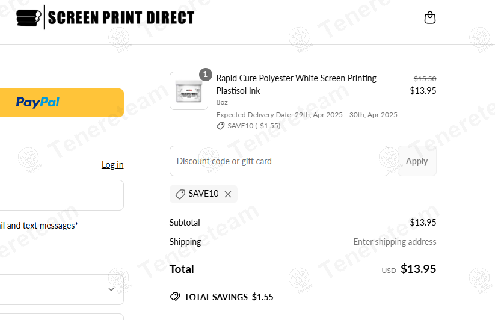495x320 pixels.
Task: Follow the Log in link
Action: 112,165
